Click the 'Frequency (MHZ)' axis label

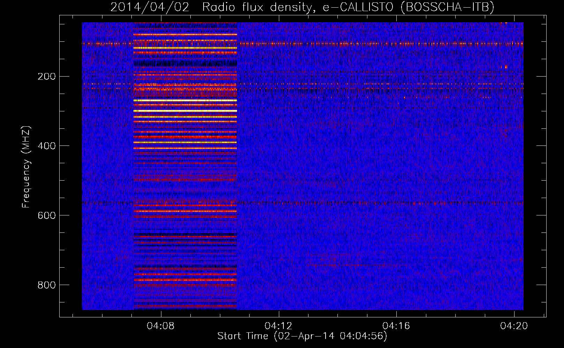pos(26,167)
